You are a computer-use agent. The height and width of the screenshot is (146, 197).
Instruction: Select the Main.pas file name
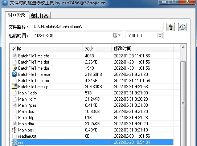pos(26,130)
